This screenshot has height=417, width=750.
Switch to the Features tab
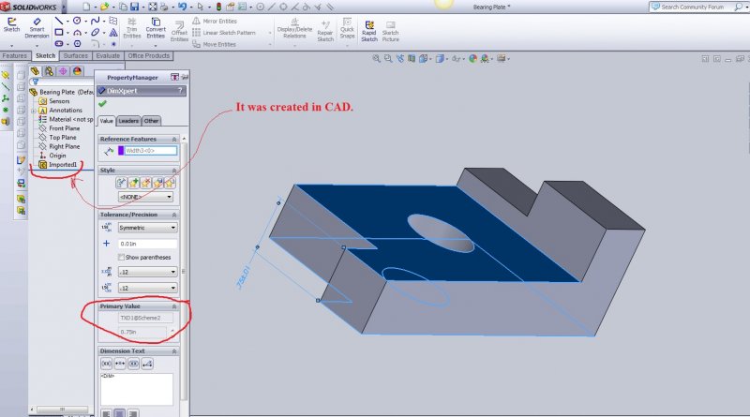tap(16, 55)
